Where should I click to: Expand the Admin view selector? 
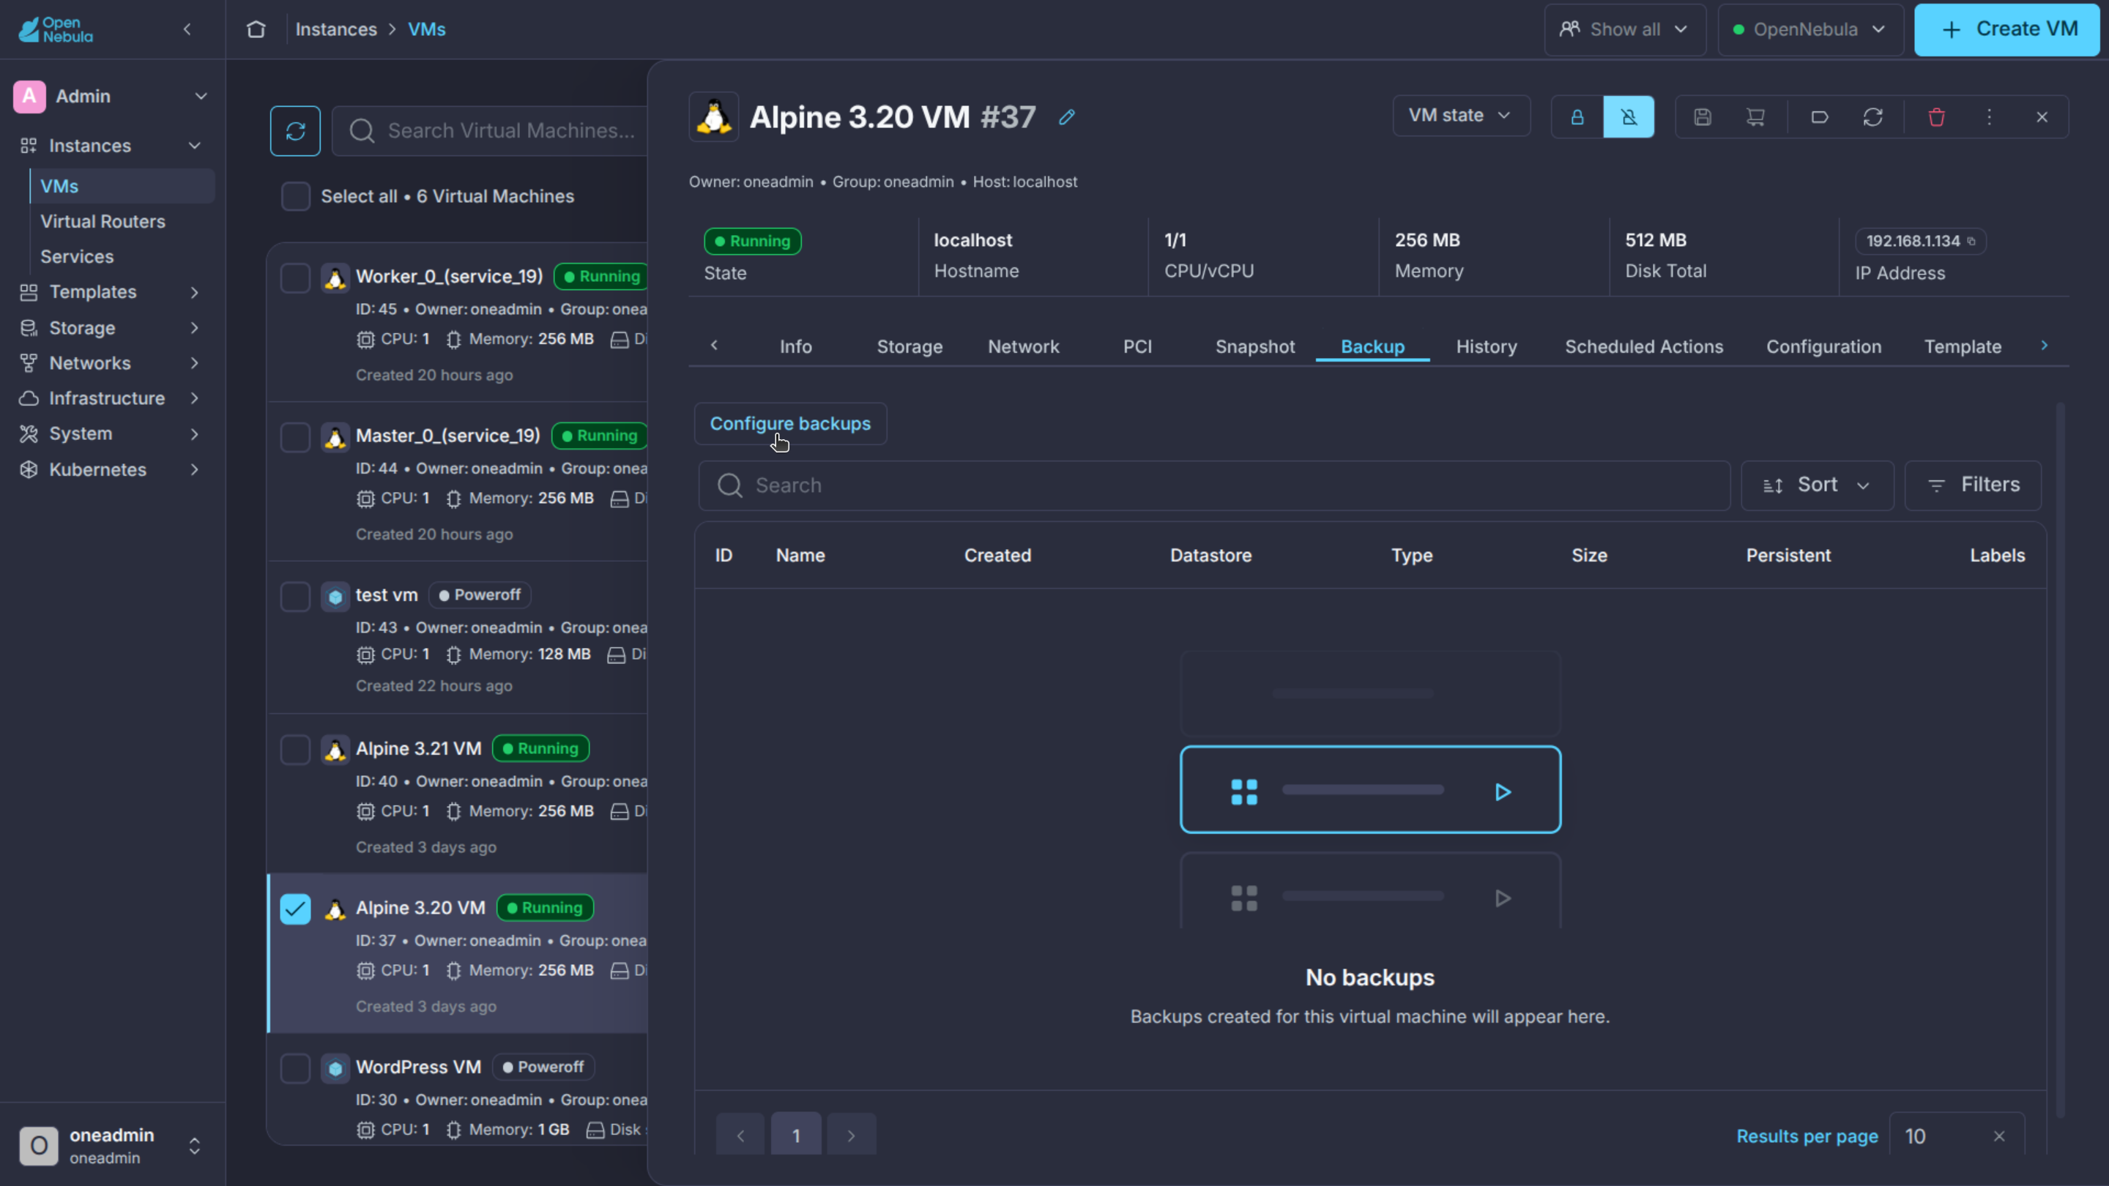[x=112, y=97]
